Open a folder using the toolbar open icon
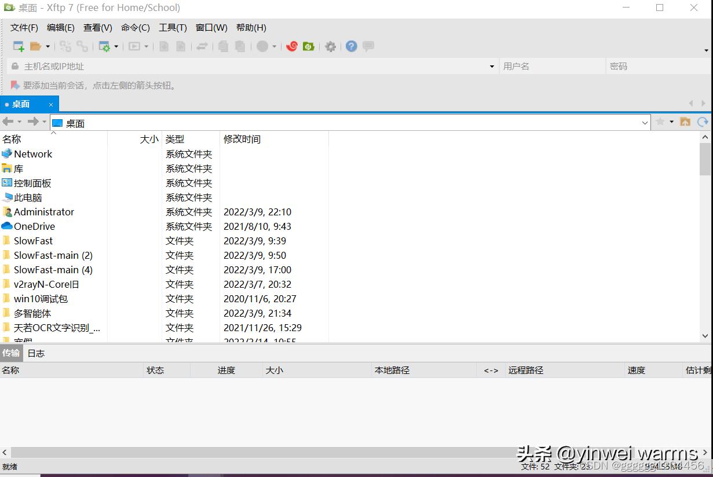Screen dimensions: 713x477 click(34, 46)
